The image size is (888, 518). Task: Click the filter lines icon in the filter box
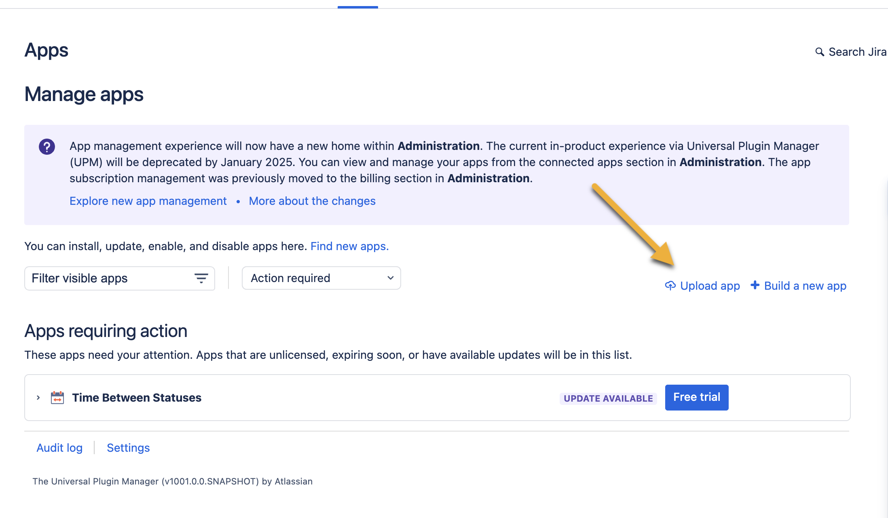point(201,278)
